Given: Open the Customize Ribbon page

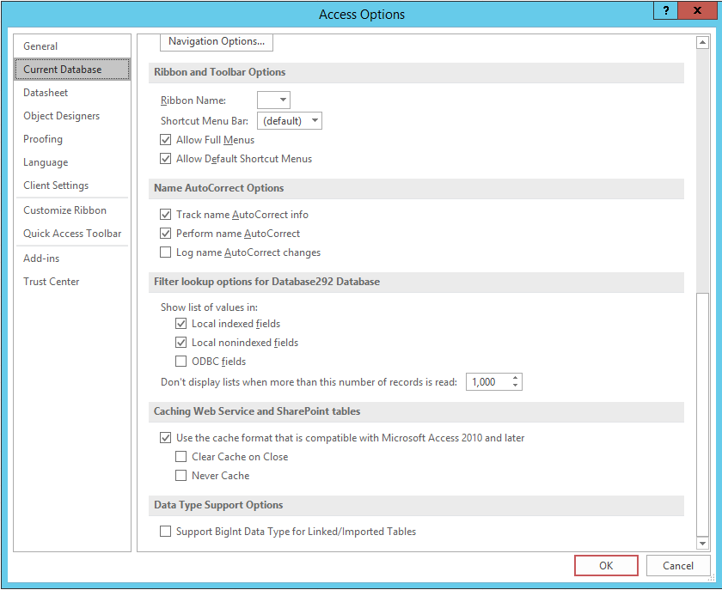Looking at the screenshot, I should pyautogui.click(x=65, y=210).
